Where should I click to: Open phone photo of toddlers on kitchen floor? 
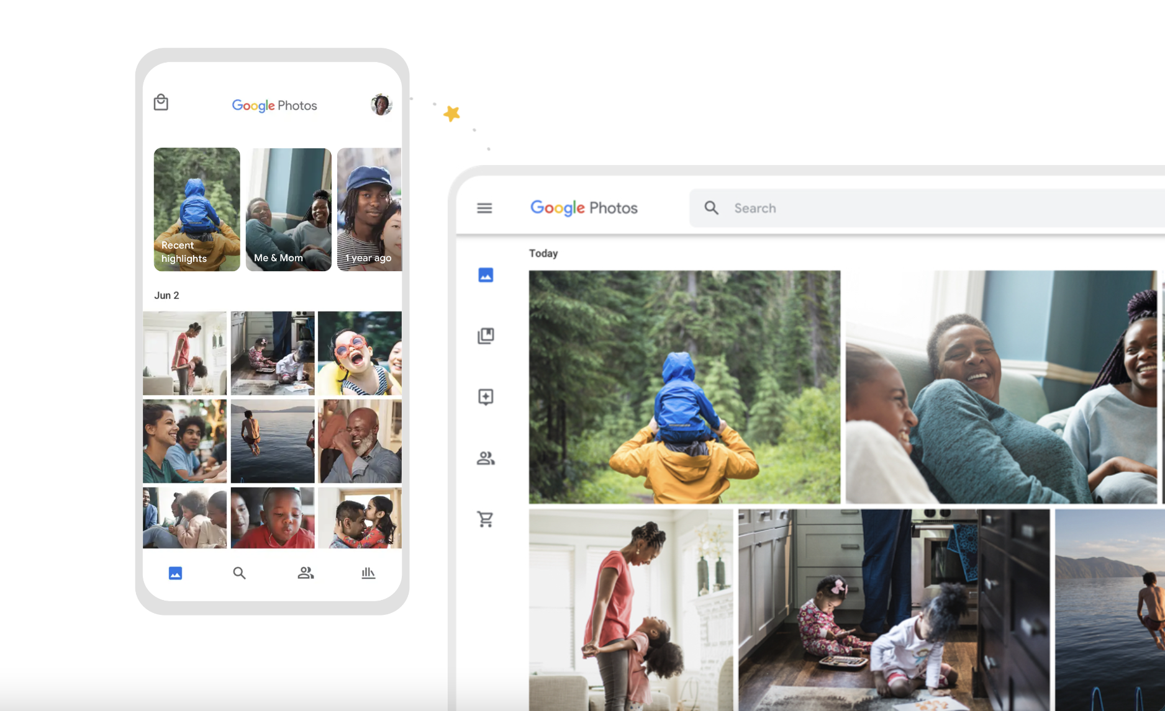273,353
